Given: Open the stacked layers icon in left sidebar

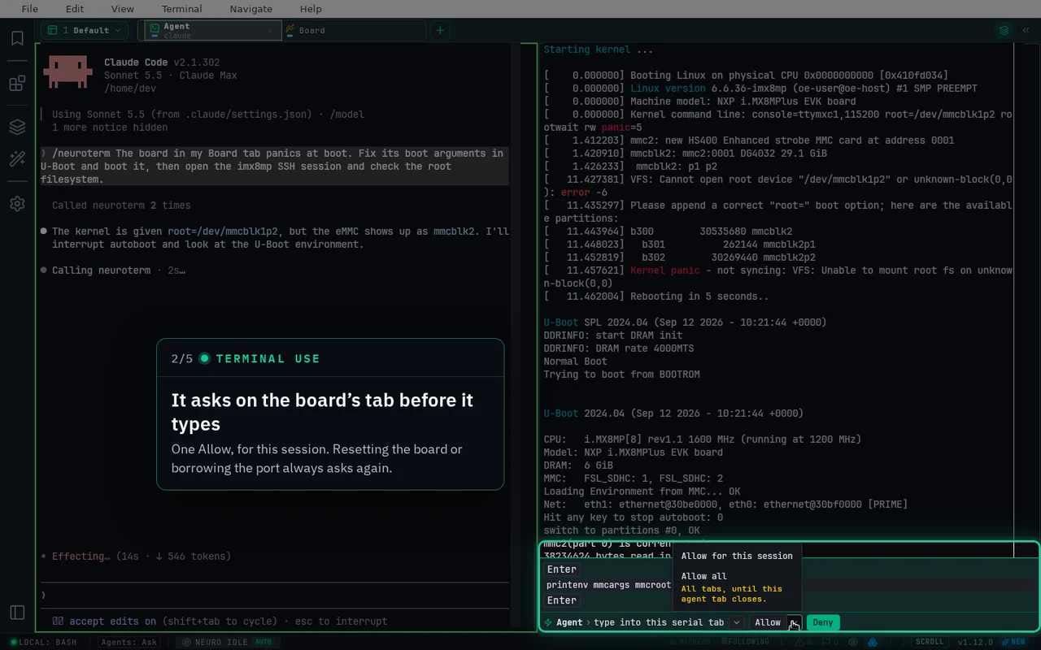Looking at the screenshot, I should pyautogui.click(x=17, y=128).
